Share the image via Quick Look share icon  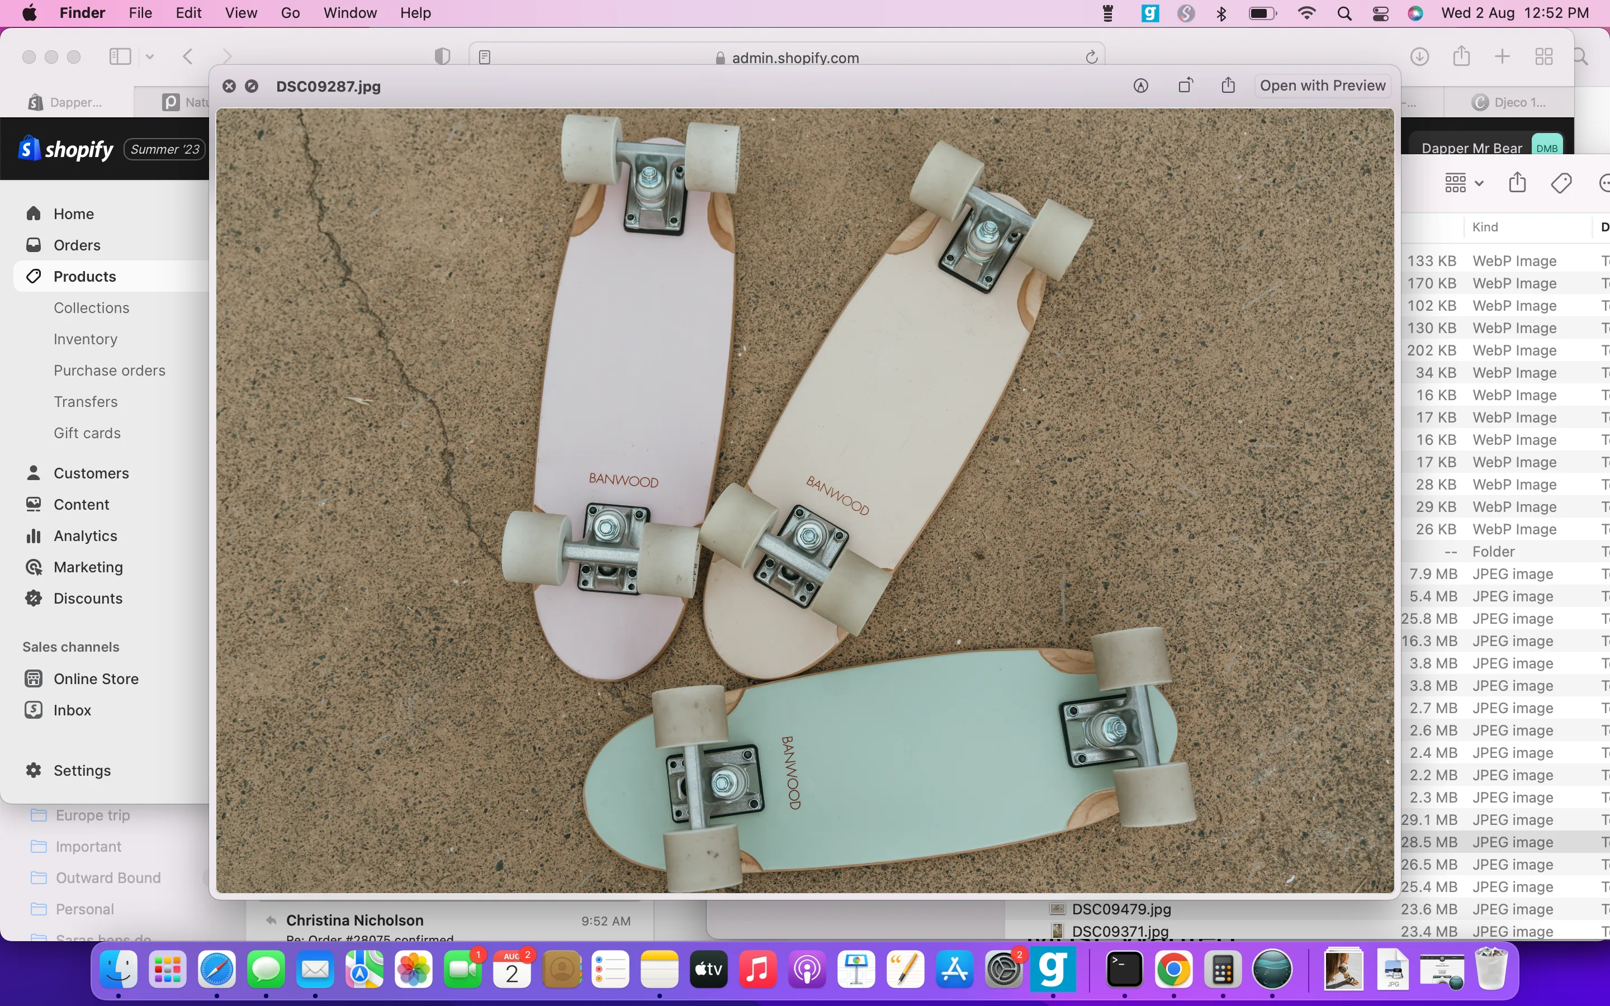click(x=1228, y=85)
